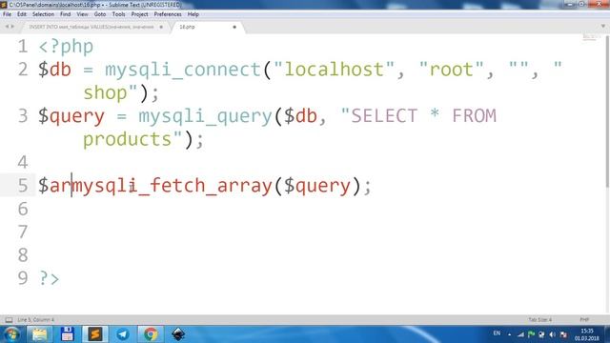Open the Windows Start button
Viewport: 610px width, 343px height.
(12, 334)
